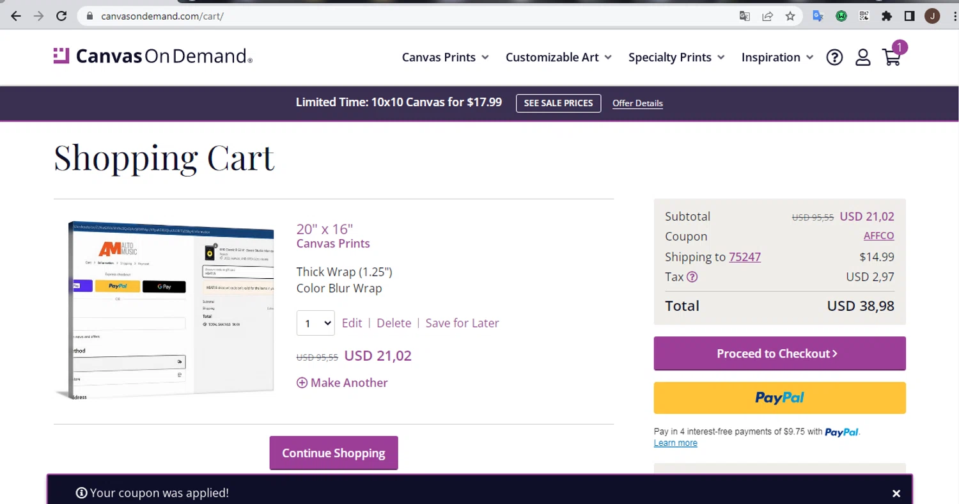Open the help question mark icon in header
This screenshot has width=959, height=504.
[834, 58]
